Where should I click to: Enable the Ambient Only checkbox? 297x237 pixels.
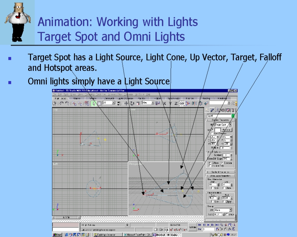pyautogui.click(x=210, y=166)
